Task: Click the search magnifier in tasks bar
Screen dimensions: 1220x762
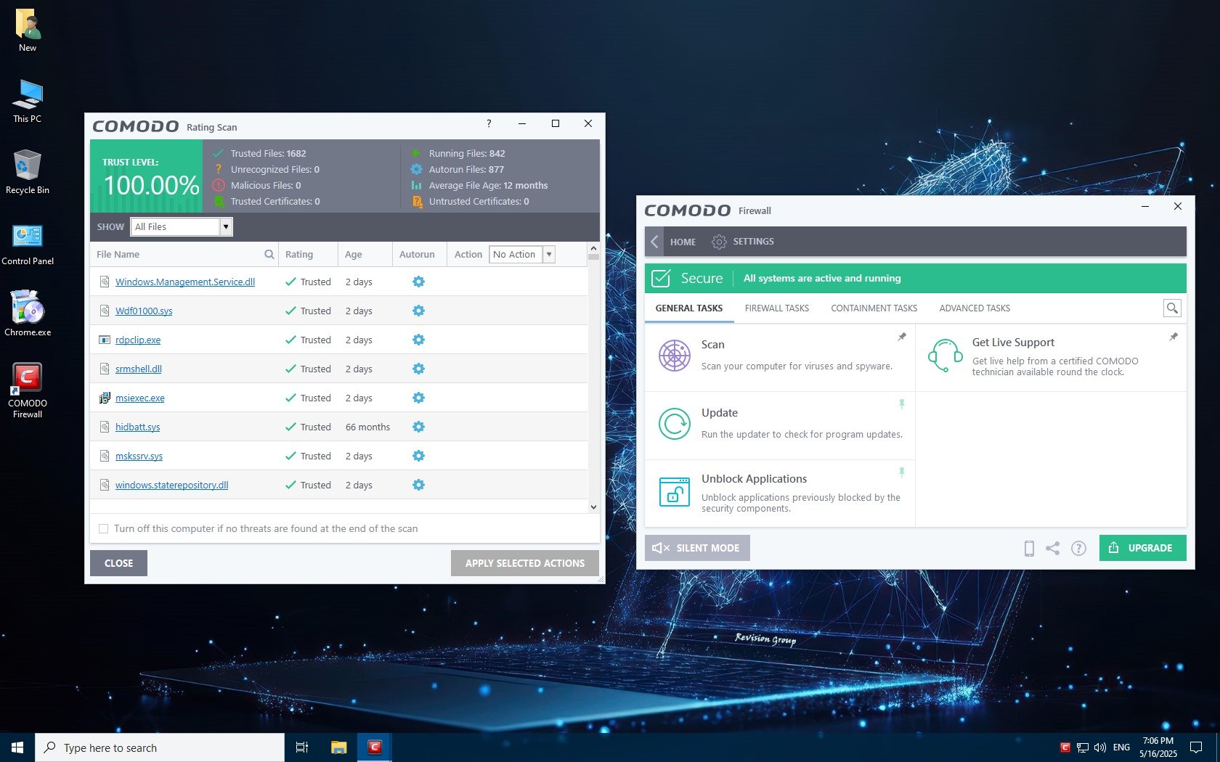Action: tap(1171, 308)
